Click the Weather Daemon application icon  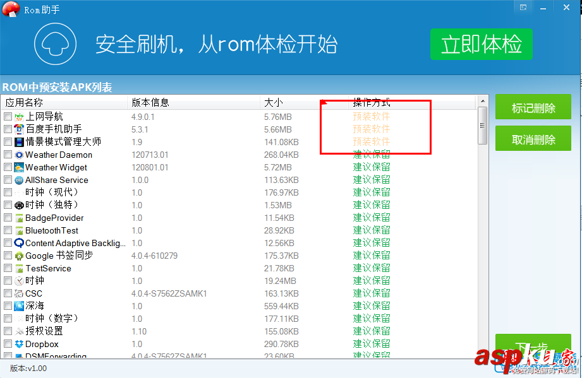(x=19, y=155)
